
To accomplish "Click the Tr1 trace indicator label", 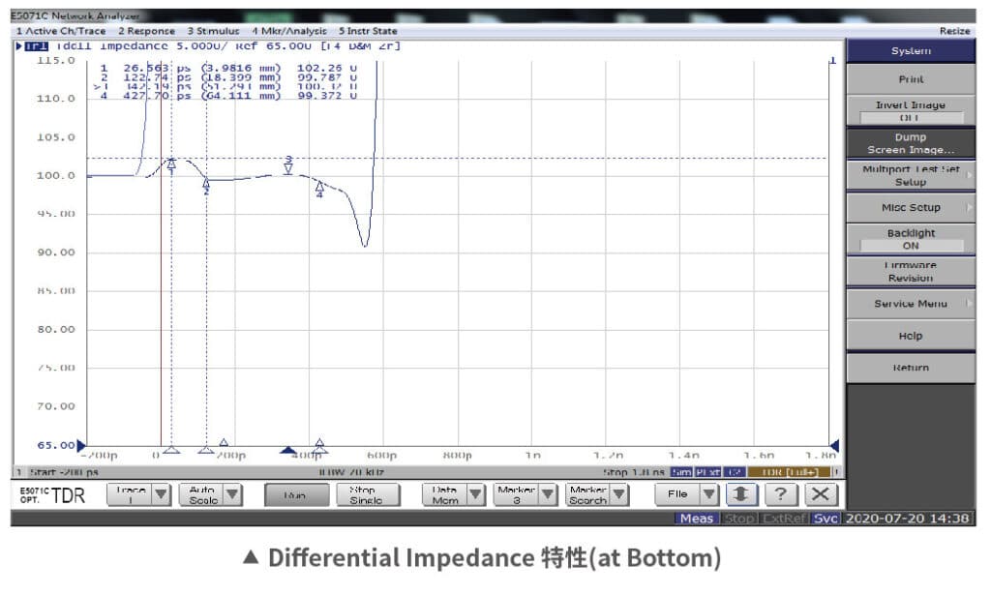I will click(36, 45).
